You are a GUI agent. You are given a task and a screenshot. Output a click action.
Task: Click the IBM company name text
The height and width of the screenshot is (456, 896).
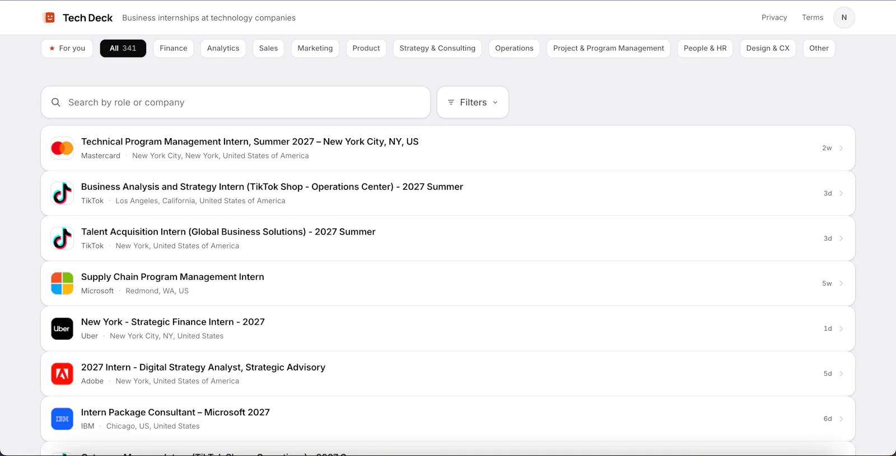pyautogui.click(x=88, y=426)
